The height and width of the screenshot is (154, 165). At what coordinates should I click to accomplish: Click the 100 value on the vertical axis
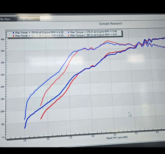pyautogui.click(x=2, y=111)
